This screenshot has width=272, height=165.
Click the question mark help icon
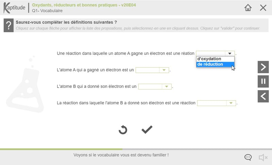(x=8, y=25)
